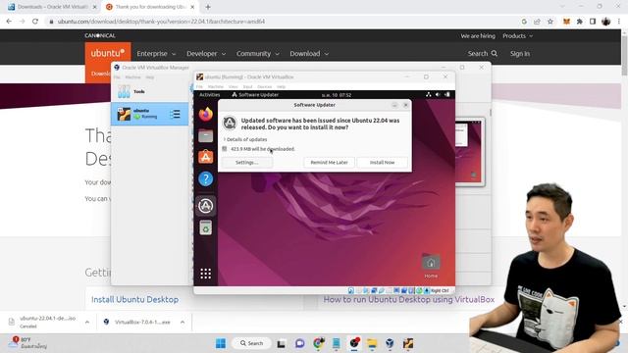Open the Input menu in ubuntu VM window

click(x=248, y=87)
